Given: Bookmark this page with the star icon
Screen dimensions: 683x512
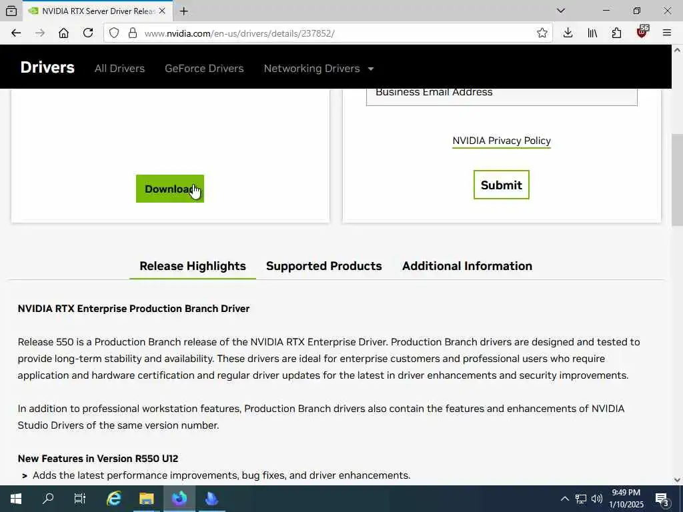Looking at the screenshot, I should tap(542, 33).
